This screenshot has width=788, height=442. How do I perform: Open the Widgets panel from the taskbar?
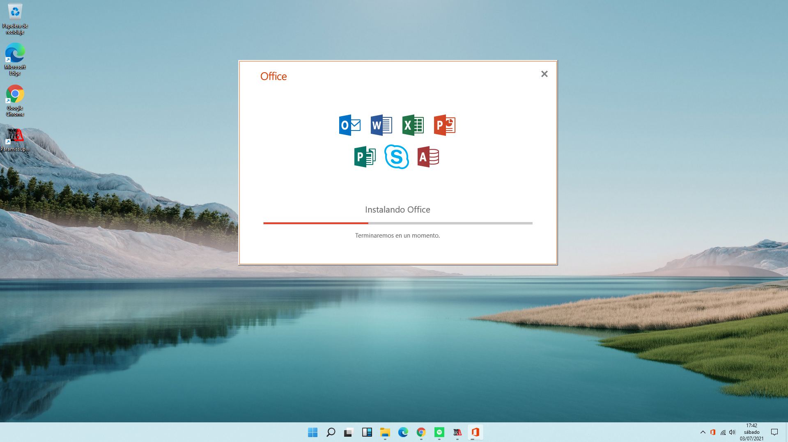coord(367,432)
